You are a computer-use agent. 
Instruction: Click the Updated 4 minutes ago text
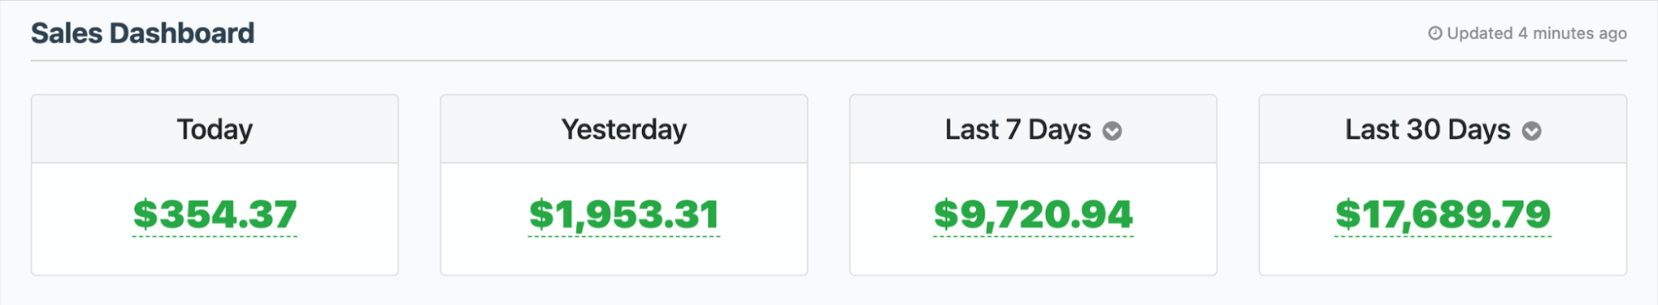coord(1537,33)
